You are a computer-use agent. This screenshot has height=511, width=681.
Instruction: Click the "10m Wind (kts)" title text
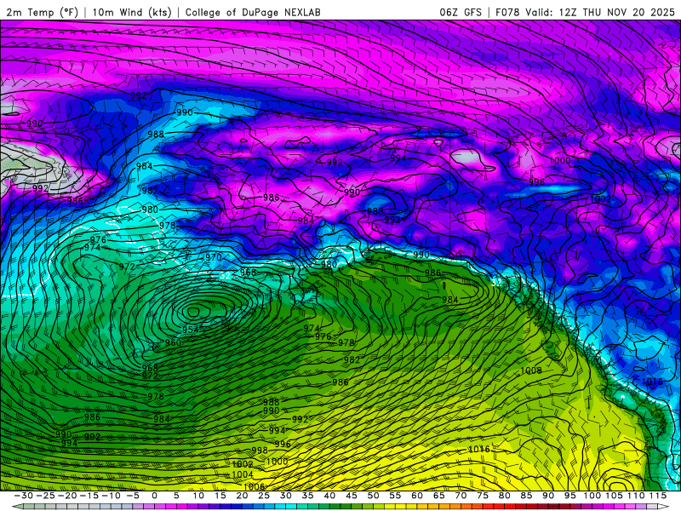tap(132, 12)
